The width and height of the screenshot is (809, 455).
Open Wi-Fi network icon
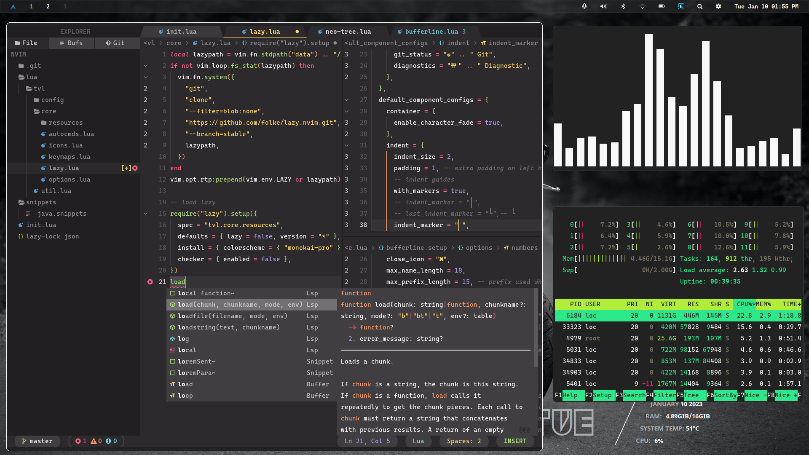click(642, 6)
